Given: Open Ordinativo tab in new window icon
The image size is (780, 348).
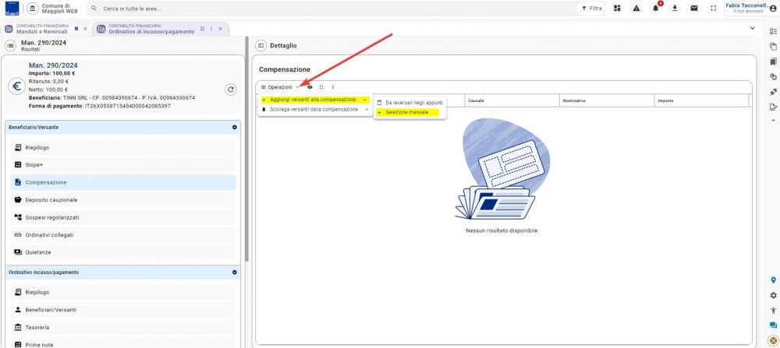Looking at the screenshot, I should [x=202, y=29].
